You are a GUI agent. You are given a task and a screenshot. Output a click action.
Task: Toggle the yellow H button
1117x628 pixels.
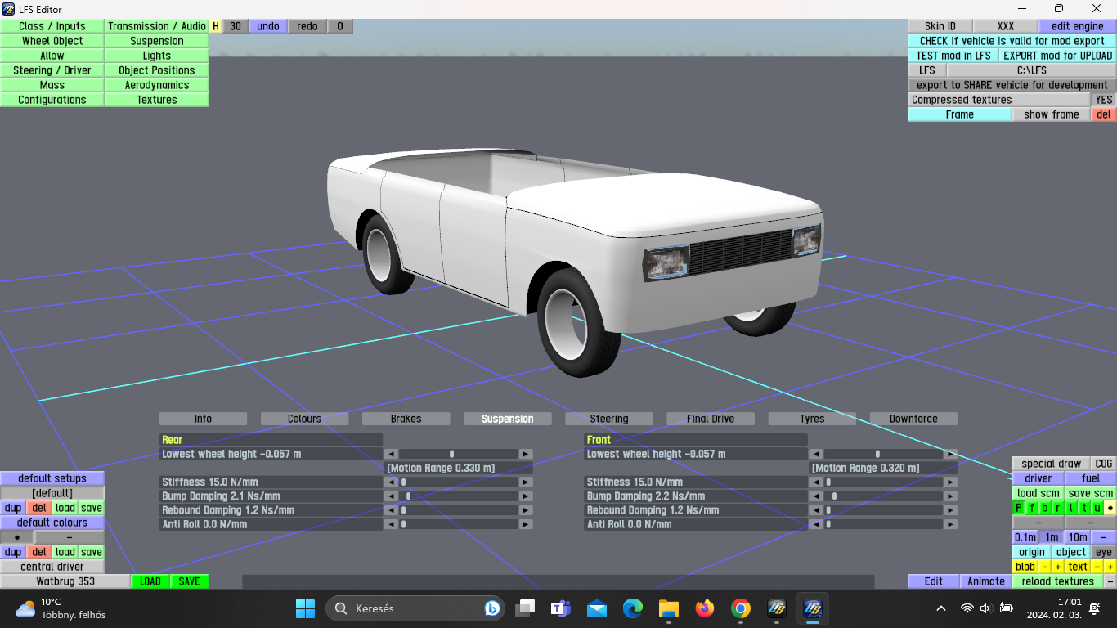point(216,26)
